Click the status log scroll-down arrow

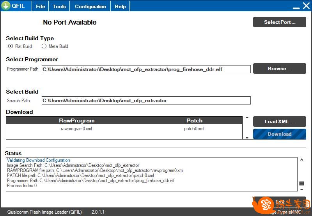(x=301, y=190)
